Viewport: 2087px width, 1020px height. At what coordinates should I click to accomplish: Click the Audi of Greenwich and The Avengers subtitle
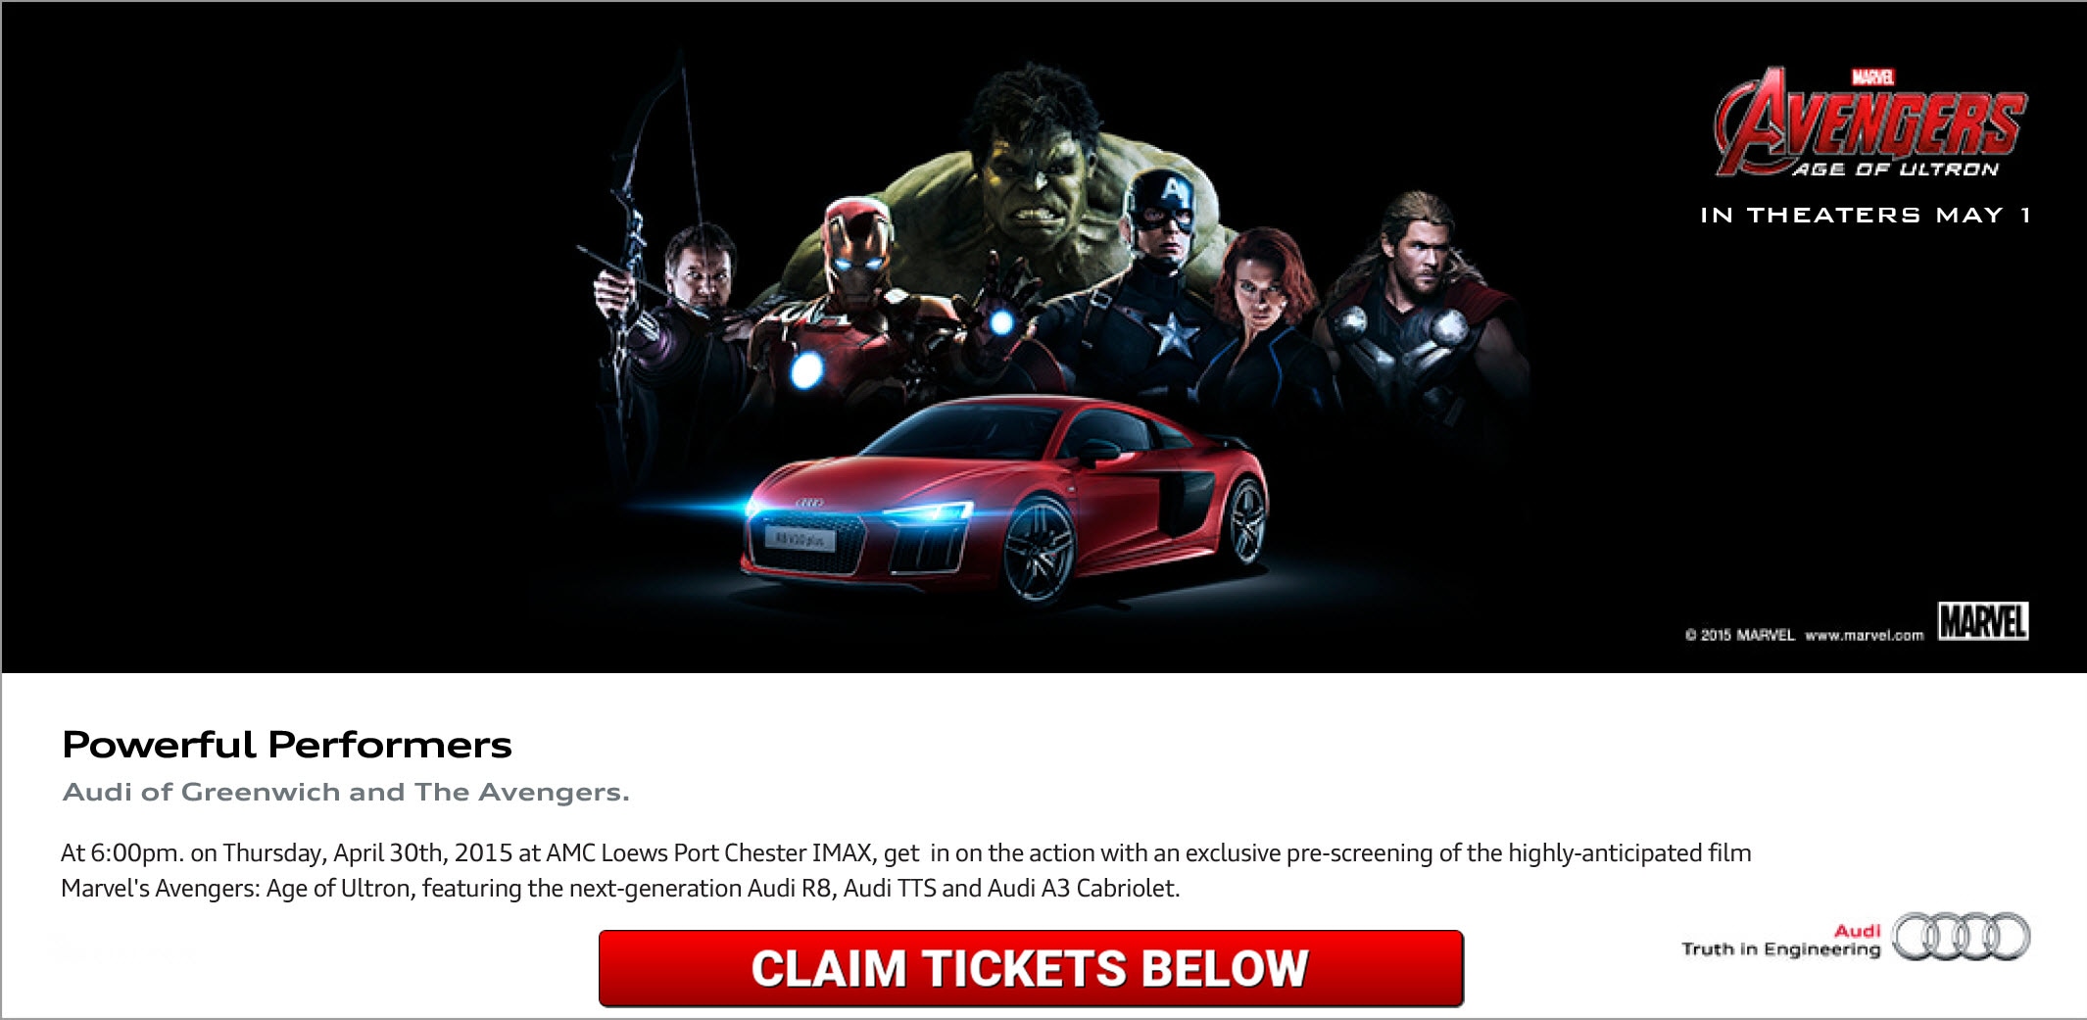point(346,792)
